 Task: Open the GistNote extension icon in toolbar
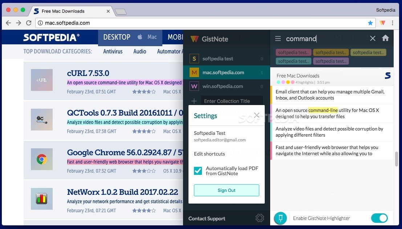pos(382,23)
